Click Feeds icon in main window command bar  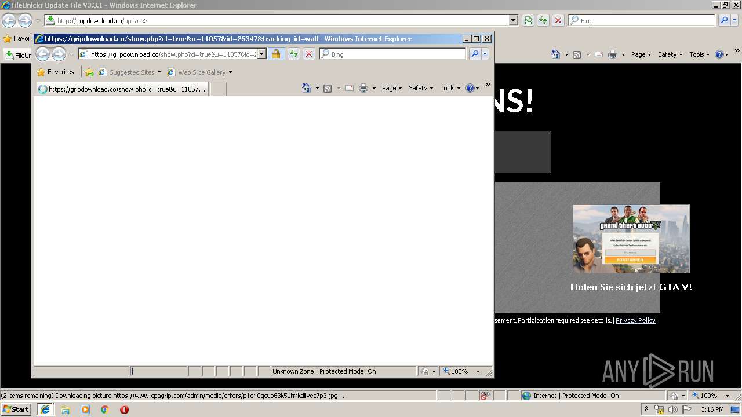pos(577,54)
